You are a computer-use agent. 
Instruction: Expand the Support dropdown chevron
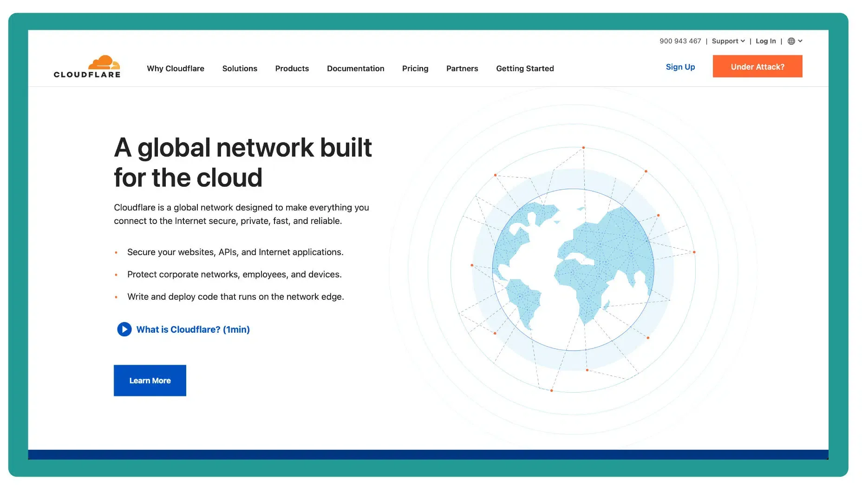[x=743, y=41]
